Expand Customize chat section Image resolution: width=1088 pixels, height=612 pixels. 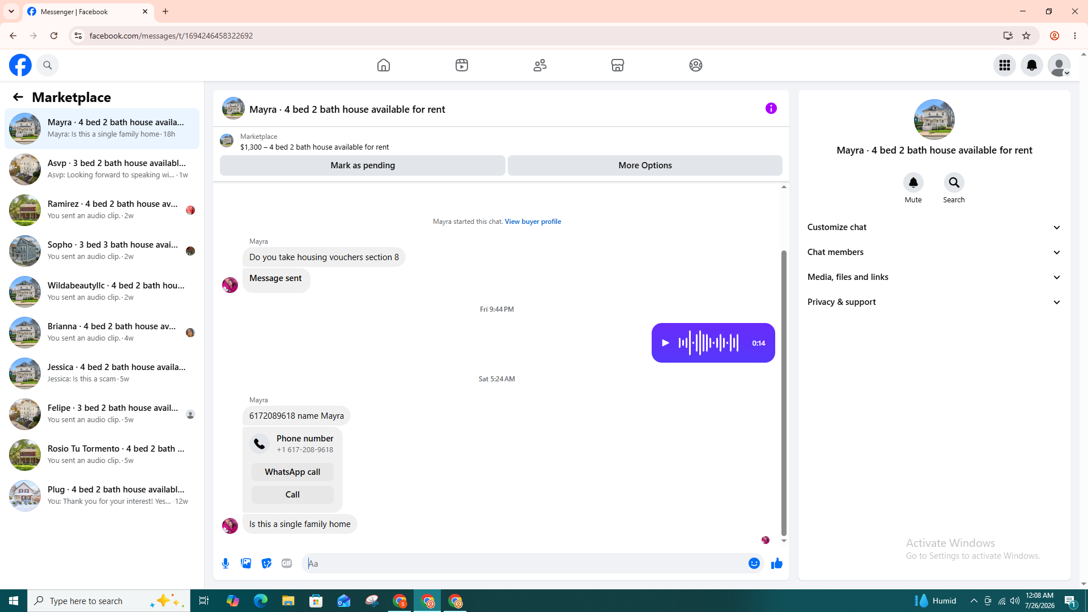click(934, 227)
